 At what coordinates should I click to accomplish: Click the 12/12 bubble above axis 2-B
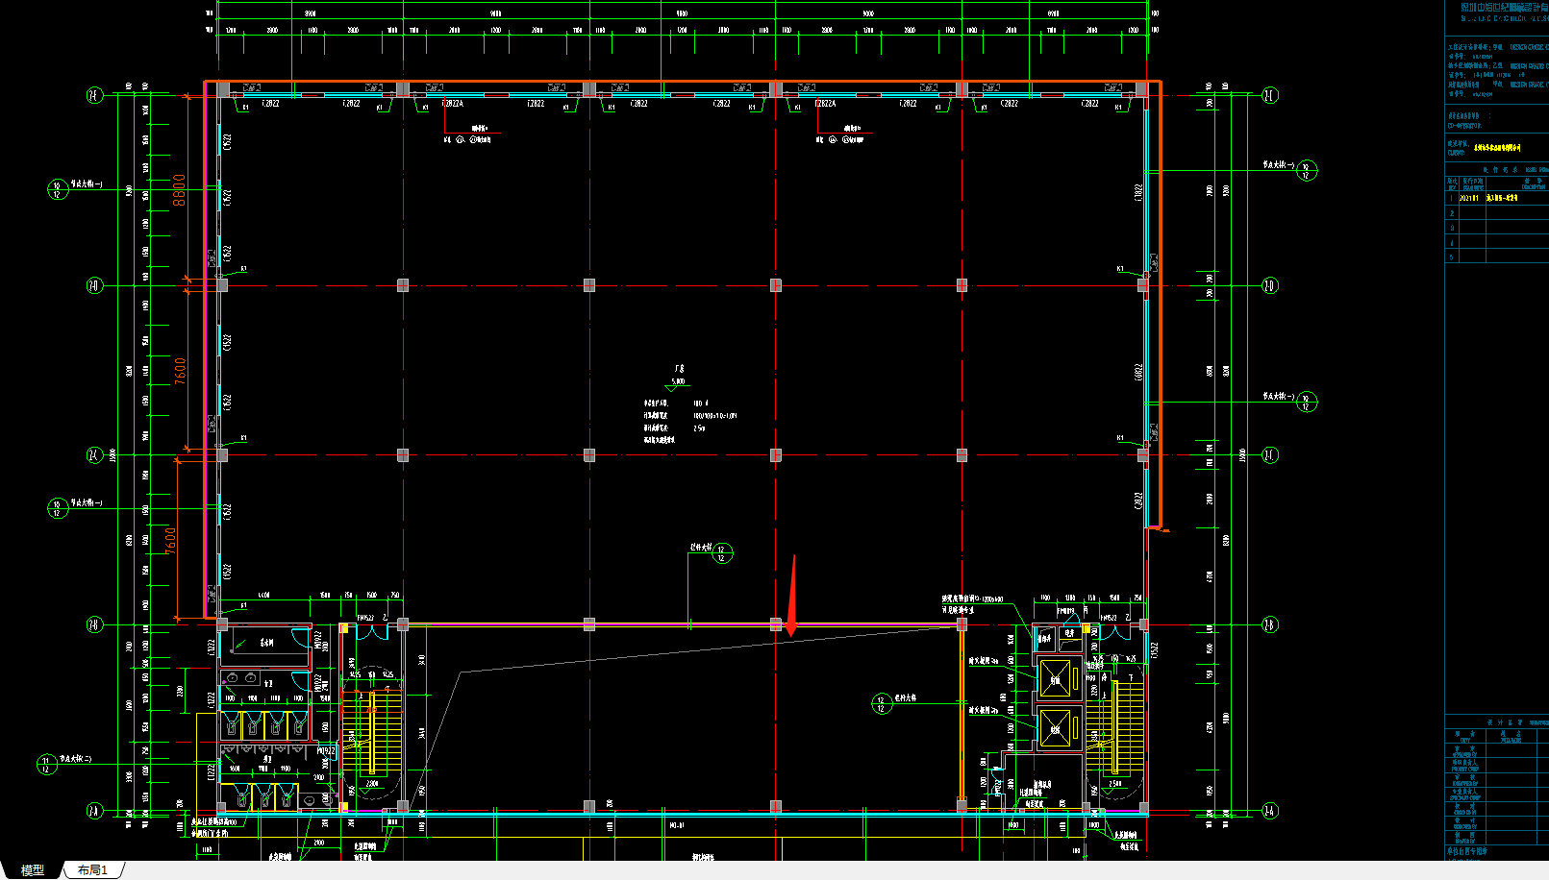click(722, 553)
